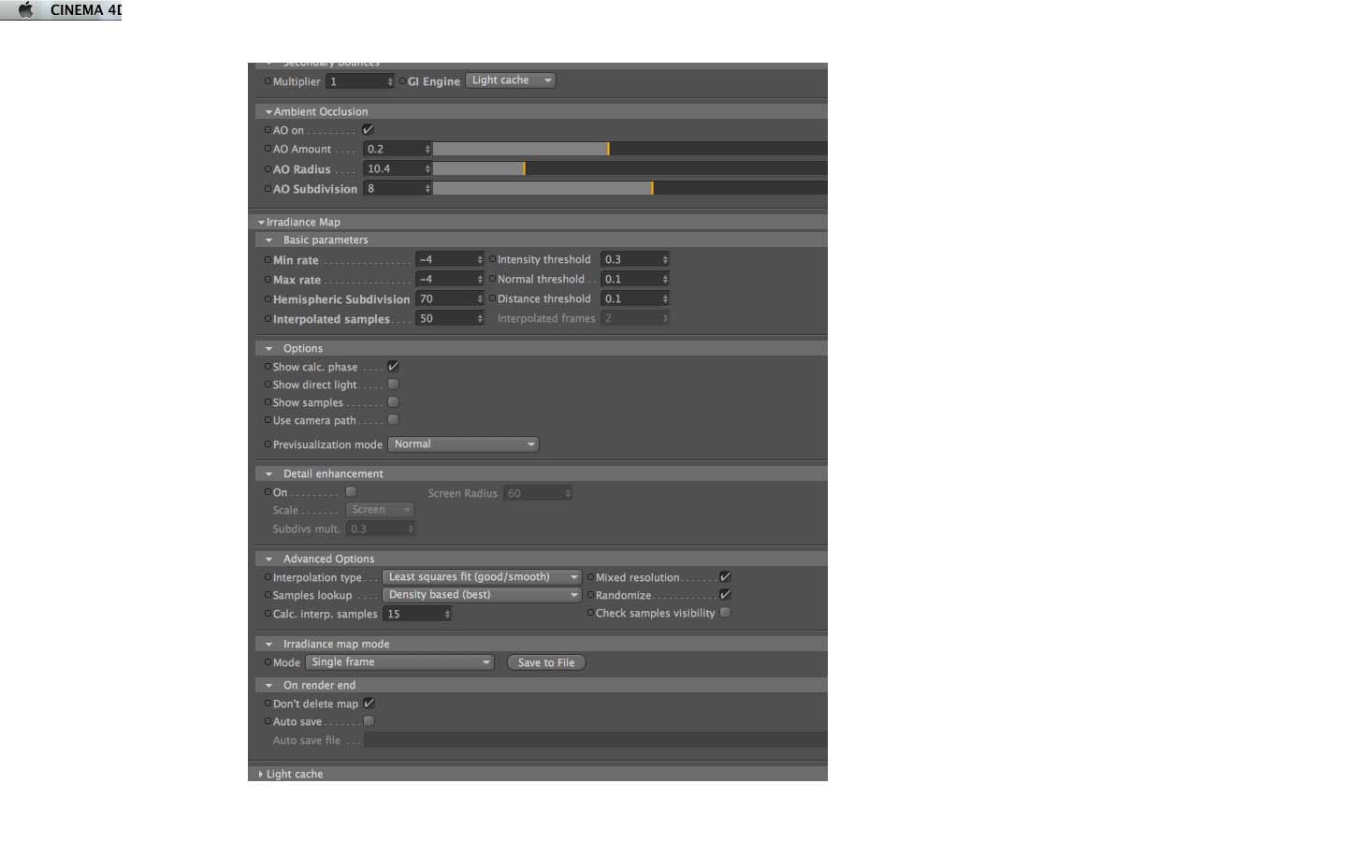Open the GI Engine Light cache dropdown
Image resolution: width=1347 pixels, height=842 pixels.
tap(511, 80)
